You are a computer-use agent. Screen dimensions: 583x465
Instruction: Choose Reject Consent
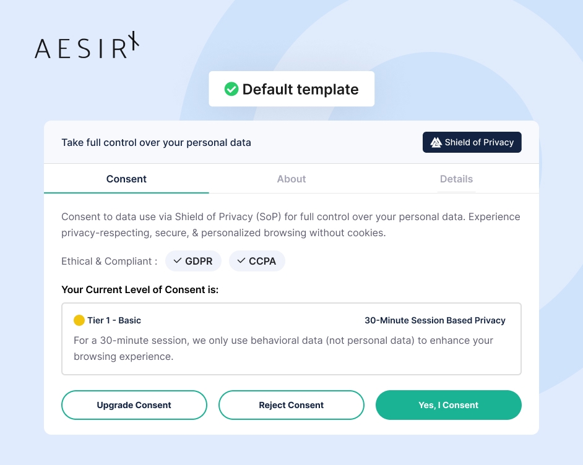[x=291, y=405]
